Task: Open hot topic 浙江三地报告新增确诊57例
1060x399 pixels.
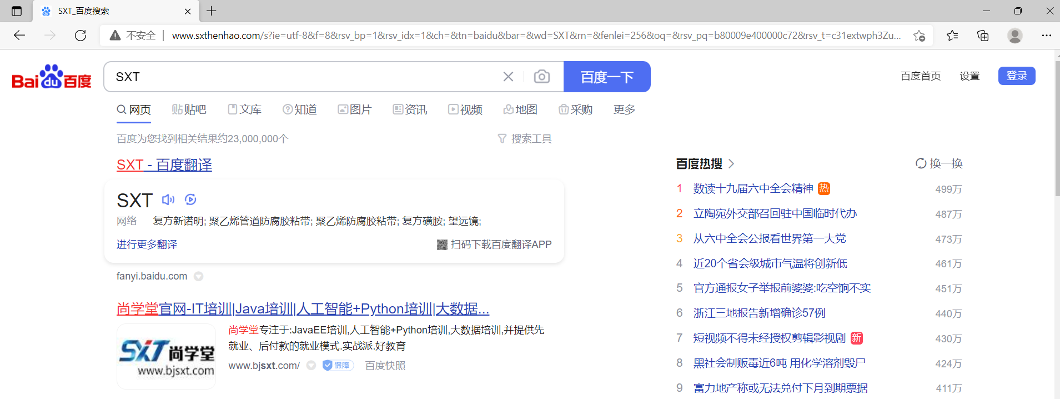Action: pos(759,313)
